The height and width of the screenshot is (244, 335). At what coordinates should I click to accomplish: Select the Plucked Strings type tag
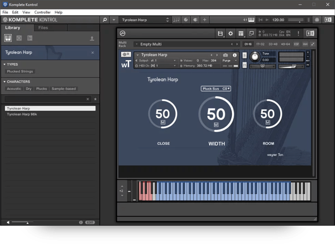[20, 71]
